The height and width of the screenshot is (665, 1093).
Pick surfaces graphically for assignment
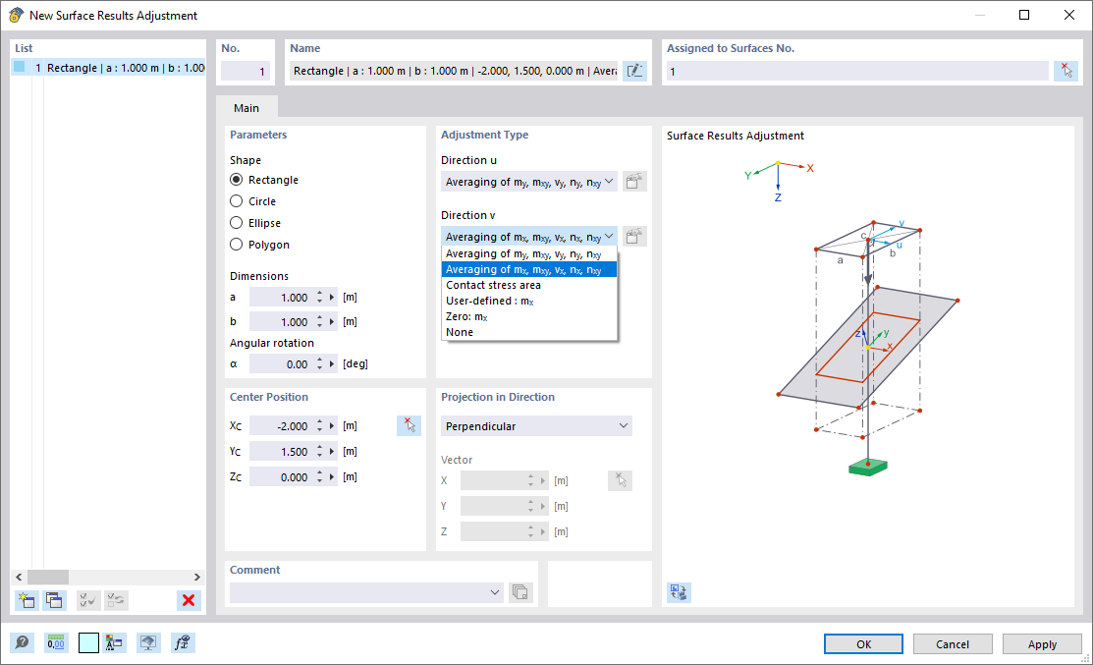pyautogui.click(x=1066, y=70)
